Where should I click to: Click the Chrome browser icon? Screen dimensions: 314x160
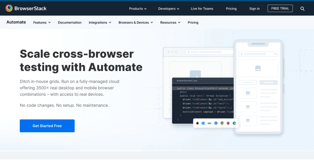(222, 123)
